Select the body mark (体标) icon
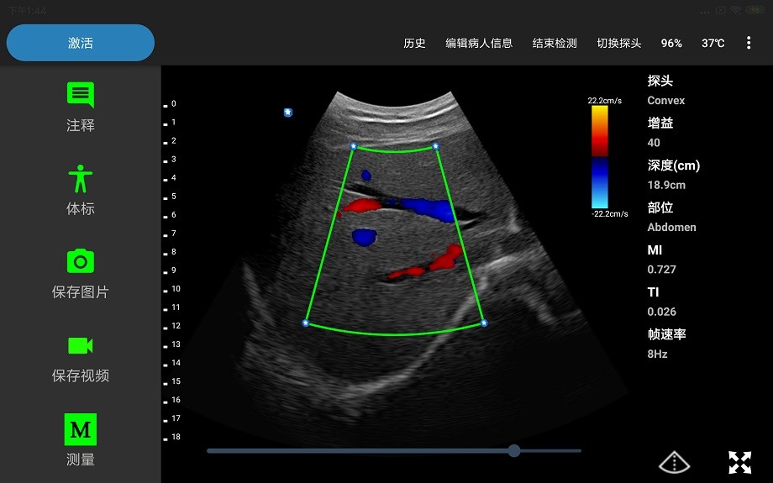 tap(81, 178)
